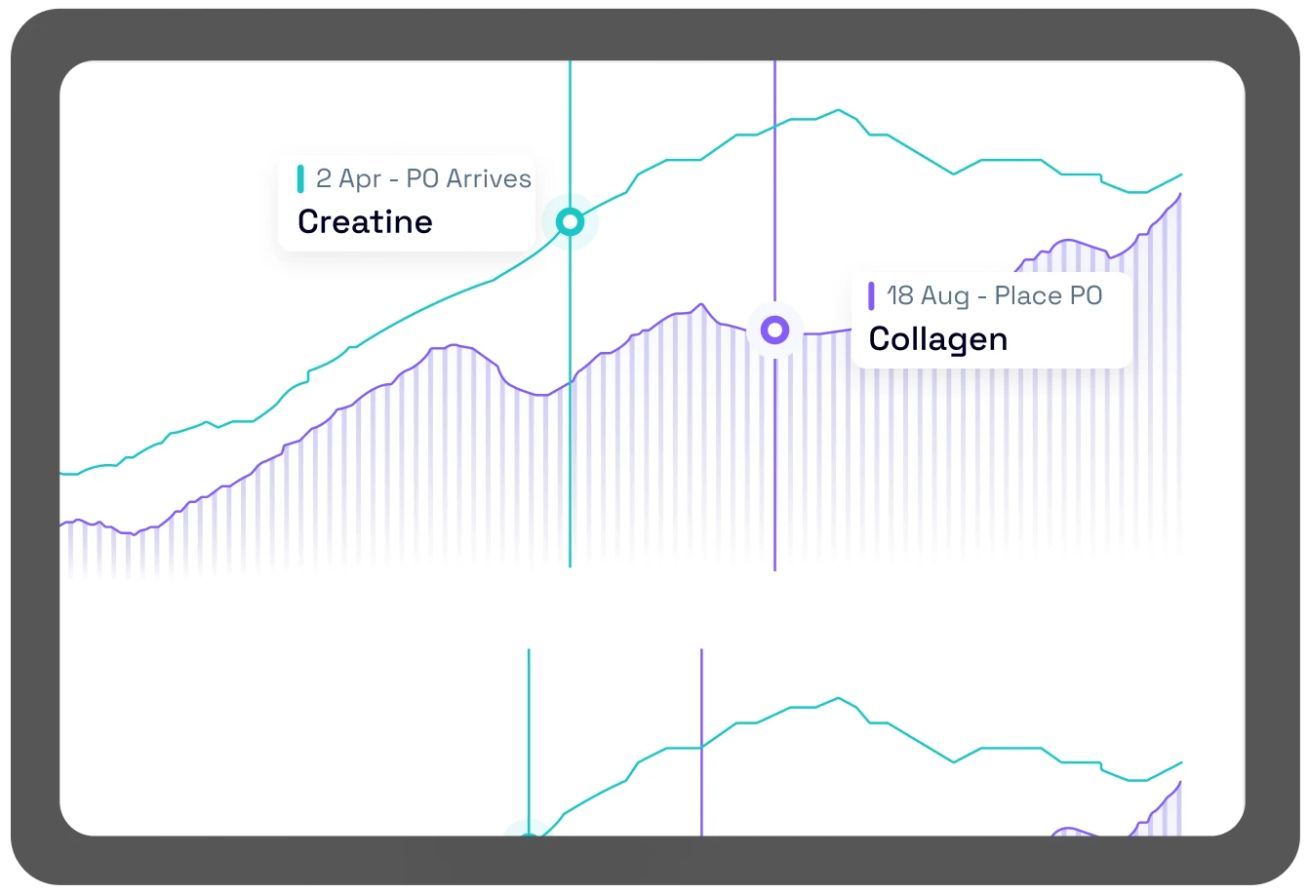Click the purple vertical line in upper chart
Viewport: 1308px width, 894px height.
[x=774, y=468]
